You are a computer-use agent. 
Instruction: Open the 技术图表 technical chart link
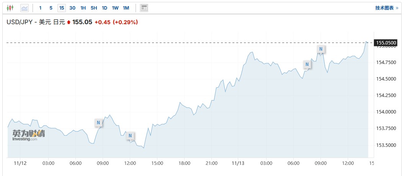point(386,8)
